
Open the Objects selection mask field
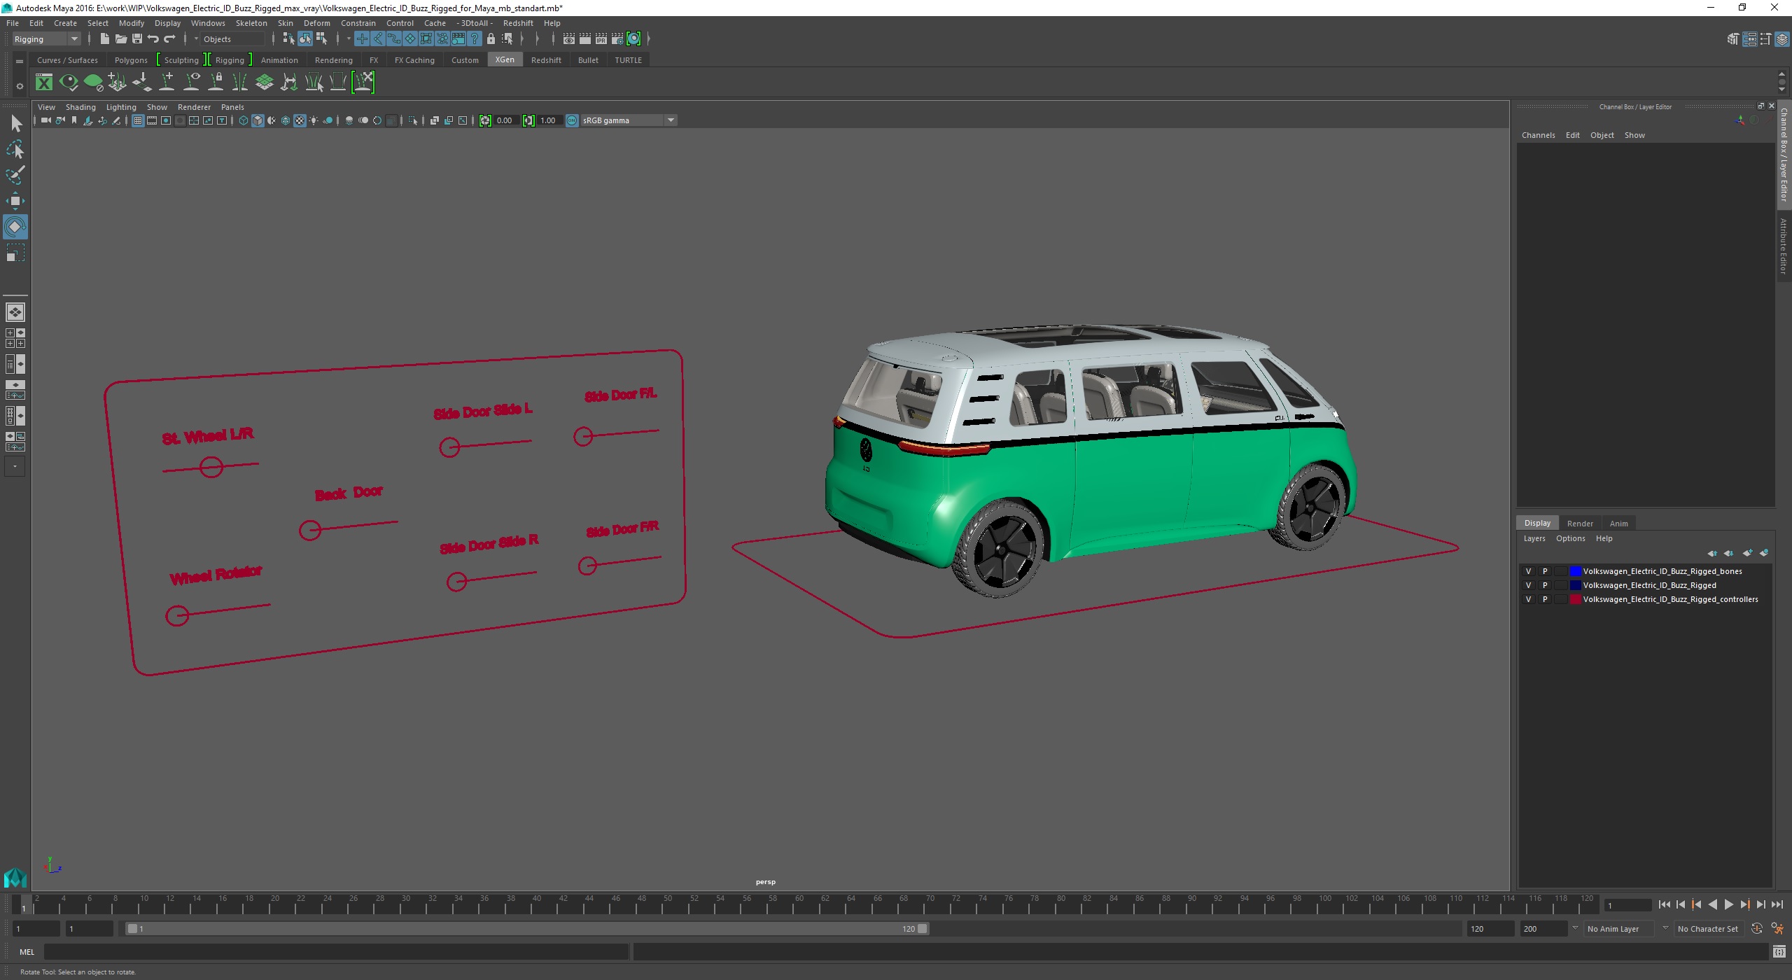tap(233, 39)
